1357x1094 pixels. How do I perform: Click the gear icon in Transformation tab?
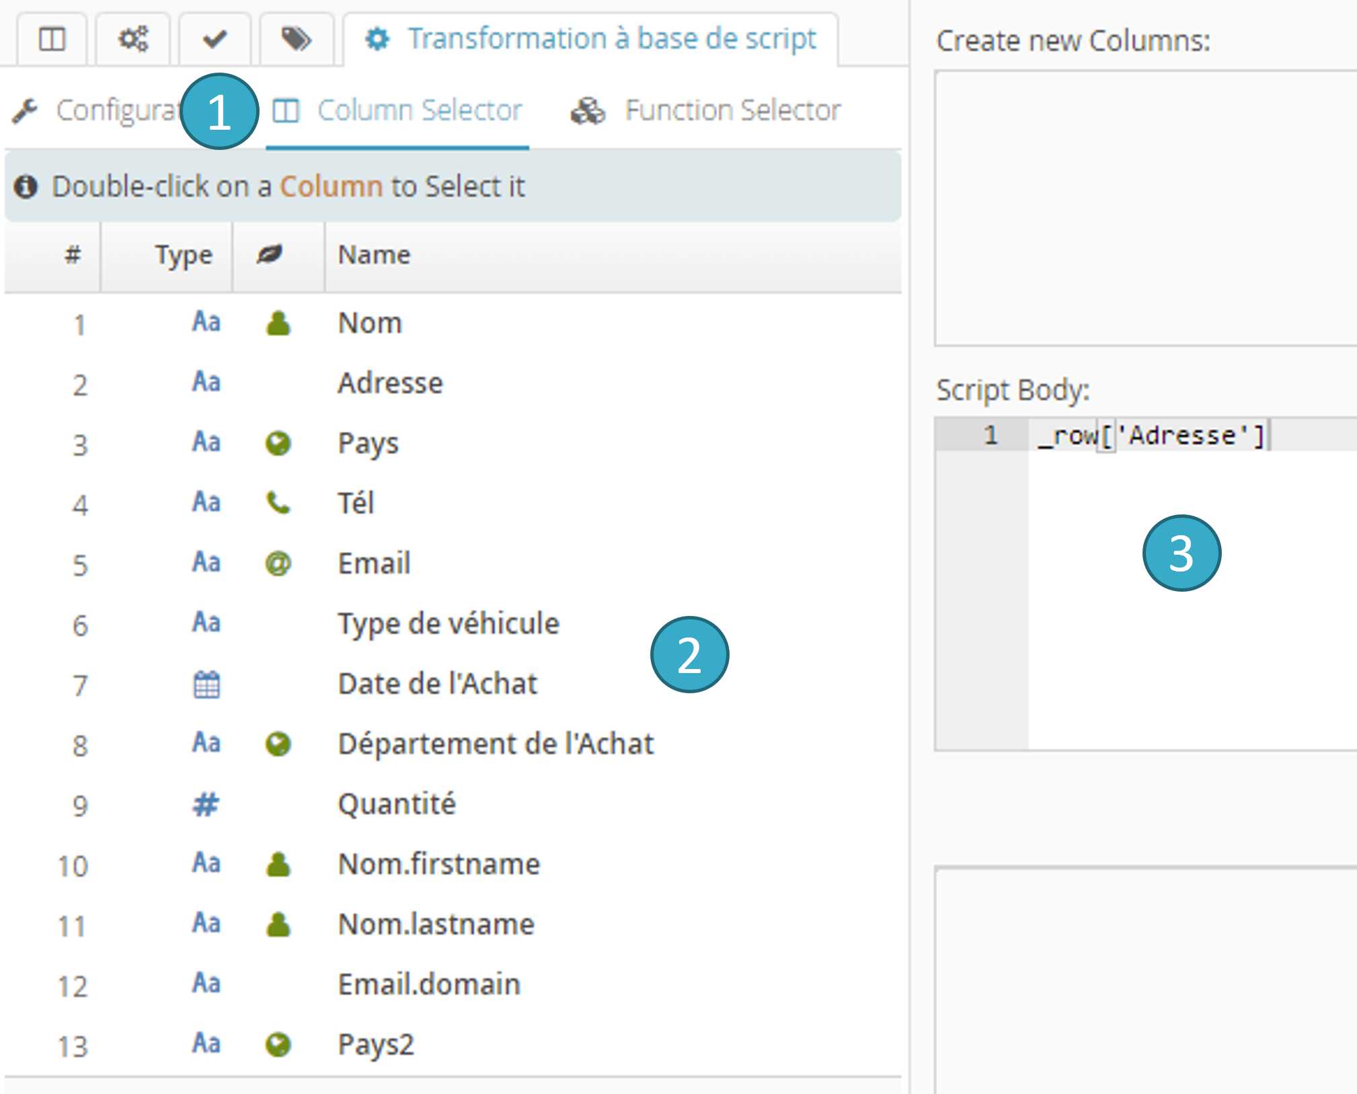[x=377, y=39]
